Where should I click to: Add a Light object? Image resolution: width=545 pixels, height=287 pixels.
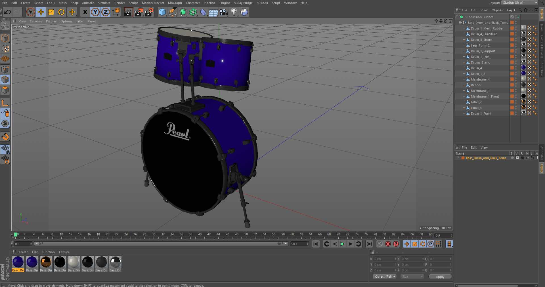tap(234, 12)
